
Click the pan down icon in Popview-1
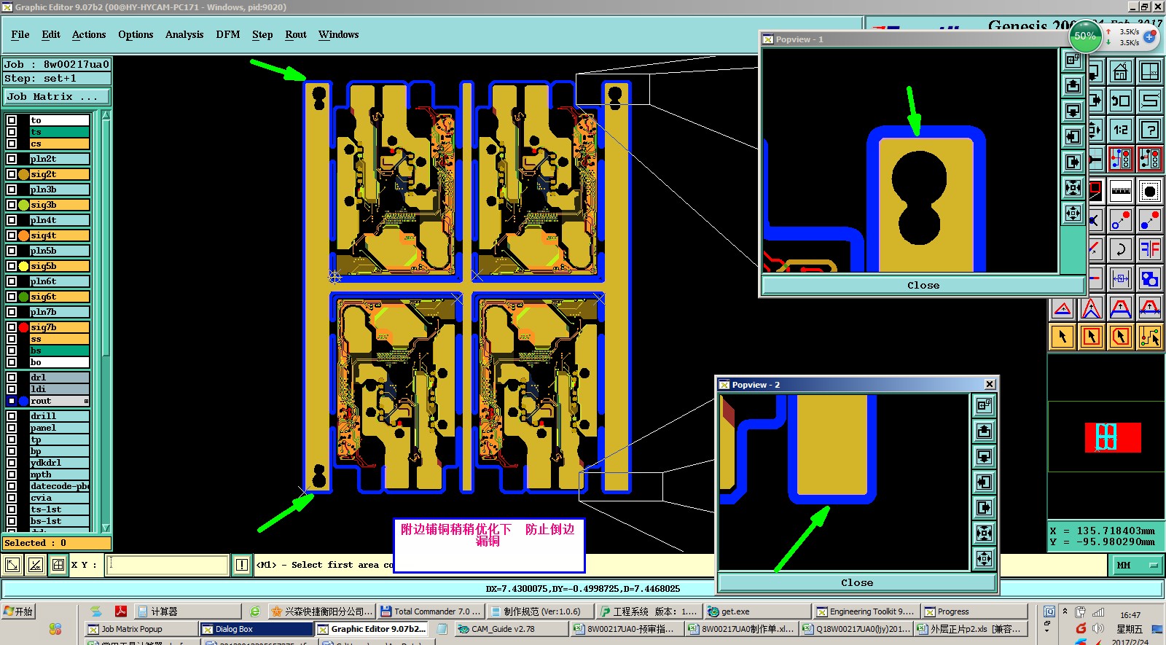pyautogui.click(x=1073, y=111)
